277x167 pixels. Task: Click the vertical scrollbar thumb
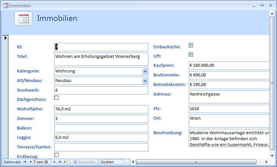pos(272,83)
